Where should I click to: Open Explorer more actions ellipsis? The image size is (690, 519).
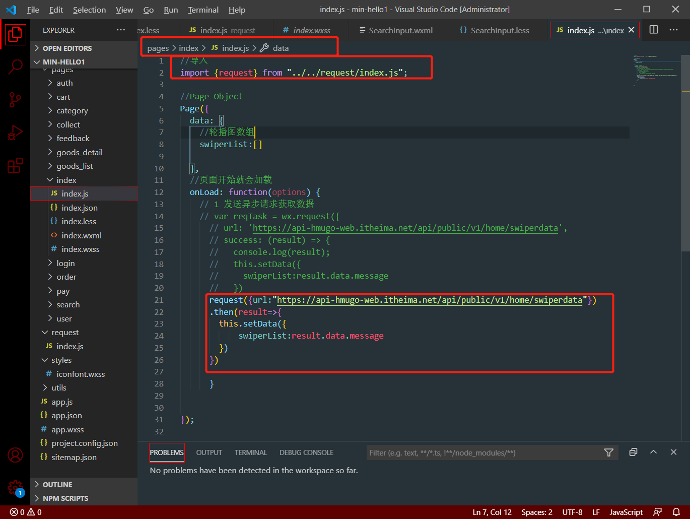(121, 30)
